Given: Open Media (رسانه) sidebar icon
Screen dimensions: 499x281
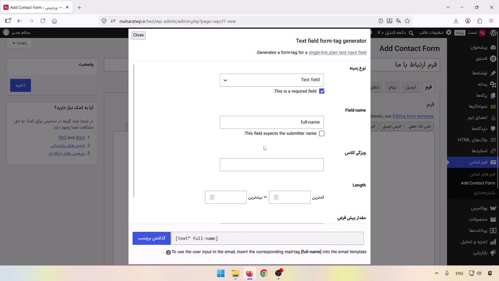Looking at the screenshot, I should click(493, 84).
